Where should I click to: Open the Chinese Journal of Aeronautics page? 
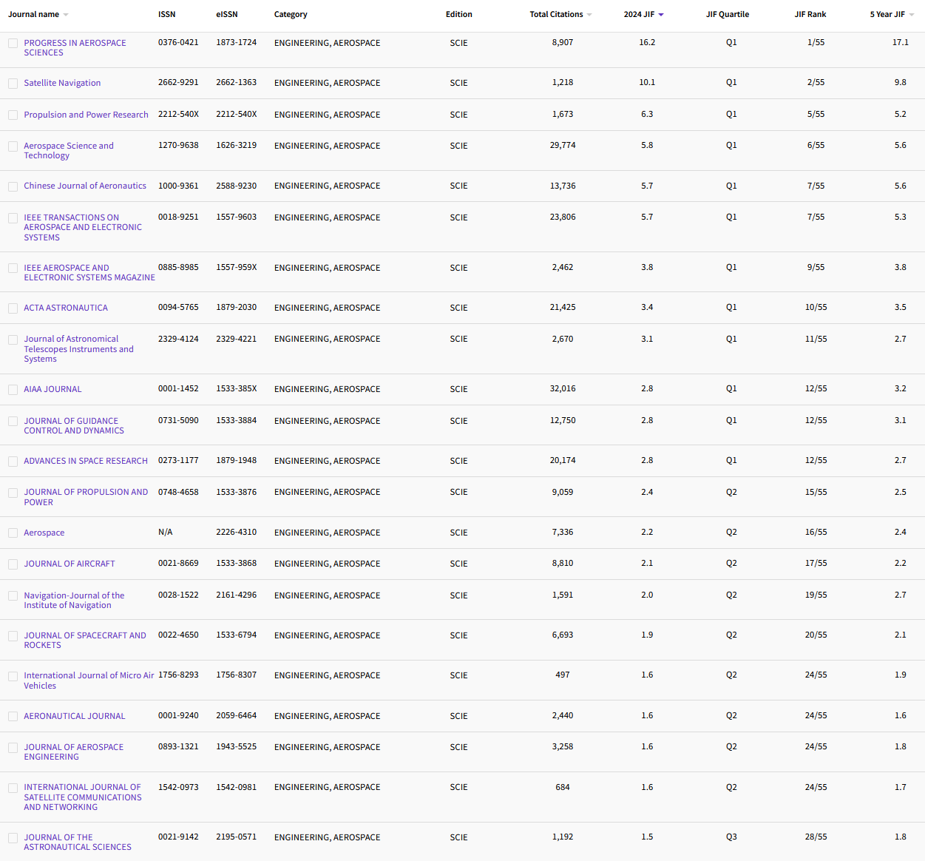[84, 186]
